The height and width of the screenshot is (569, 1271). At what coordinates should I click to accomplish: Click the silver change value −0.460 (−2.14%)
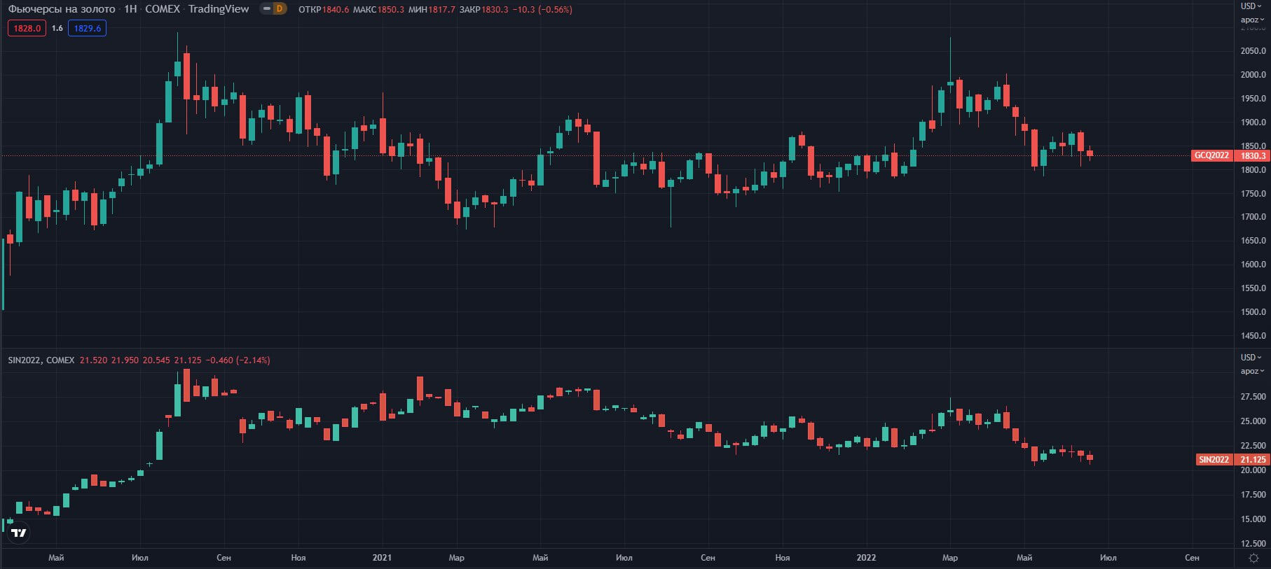coord(238,360)
